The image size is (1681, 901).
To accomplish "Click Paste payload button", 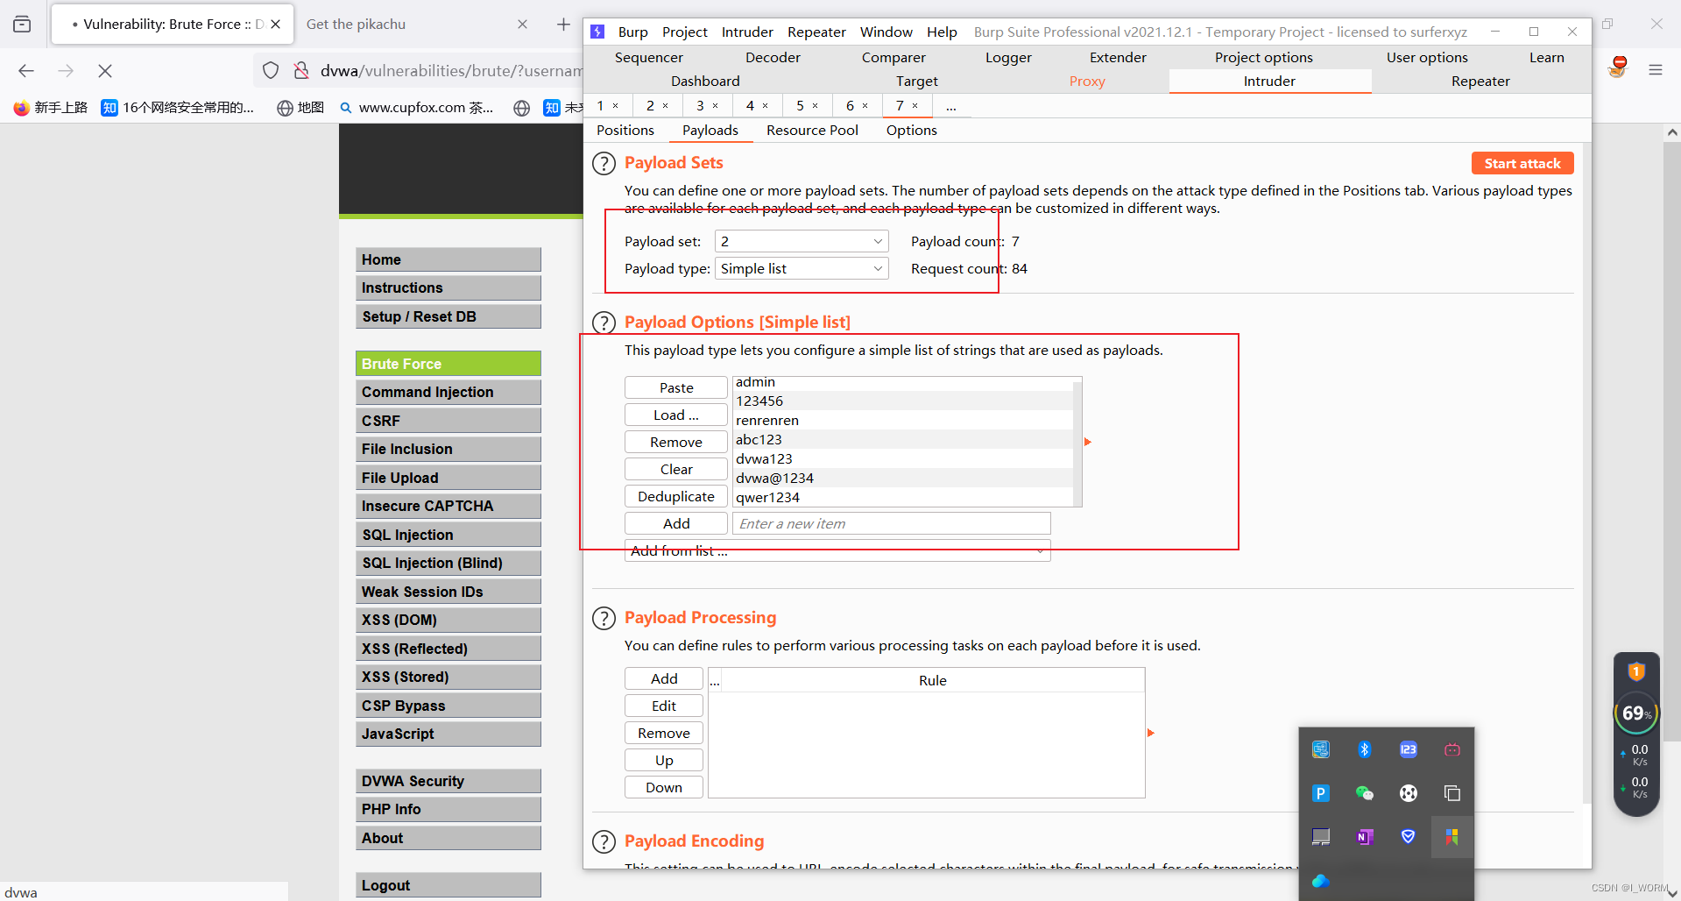I will click(676, 388).
